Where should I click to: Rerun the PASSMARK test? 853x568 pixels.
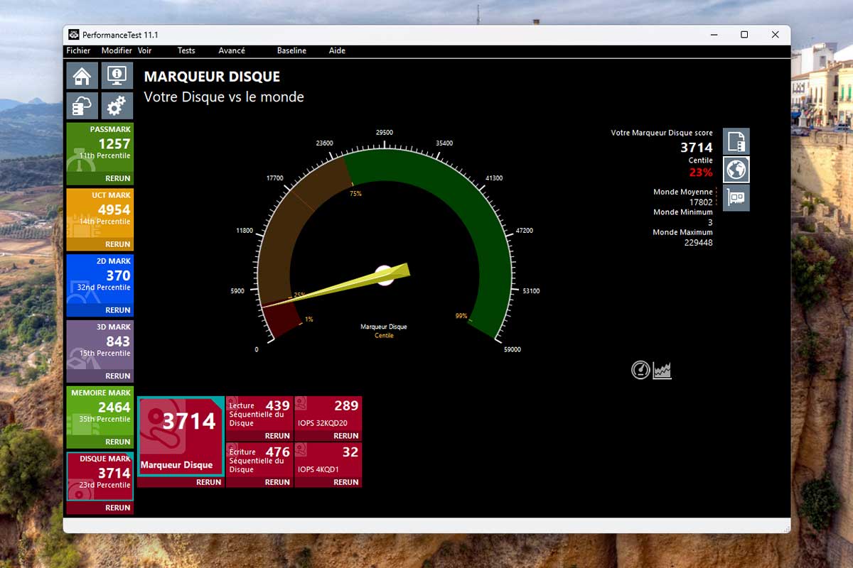tap(118, 178)
